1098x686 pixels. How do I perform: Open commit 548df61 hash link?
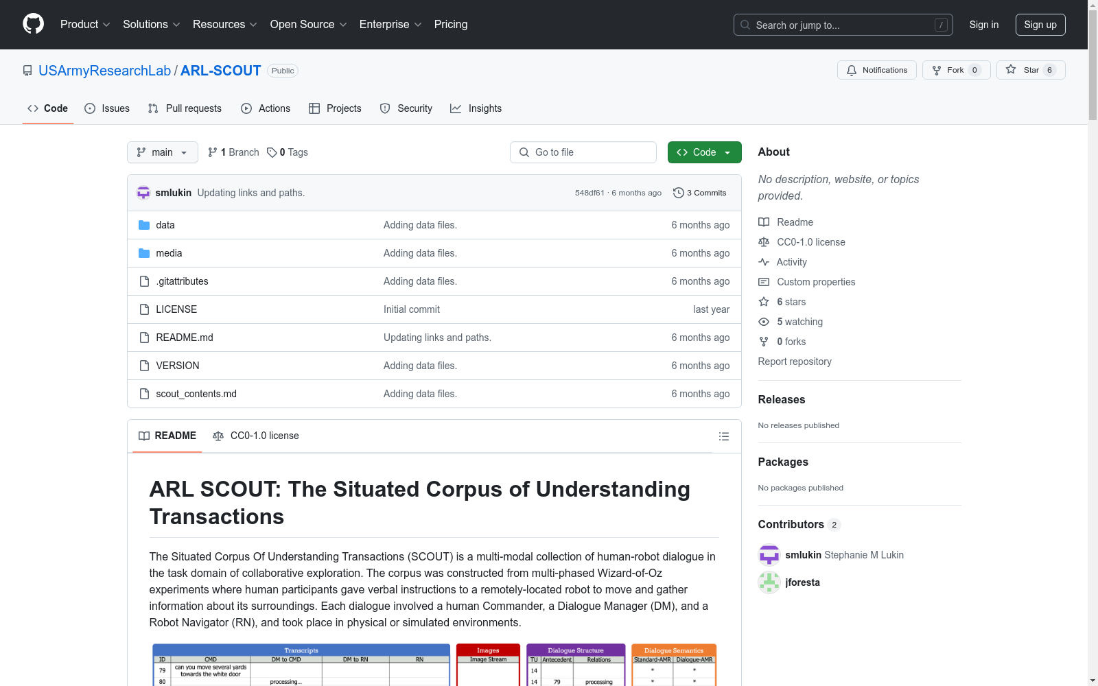pyautogui.click(x=589, y=193)
